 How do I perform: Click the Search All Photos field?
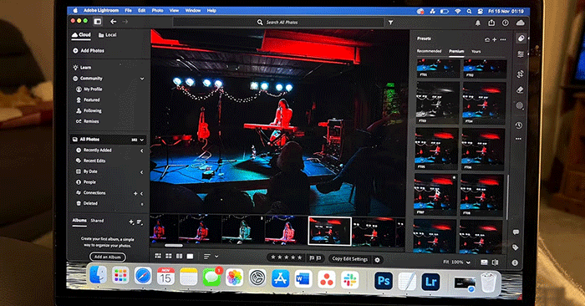click(x=278, y=23)
